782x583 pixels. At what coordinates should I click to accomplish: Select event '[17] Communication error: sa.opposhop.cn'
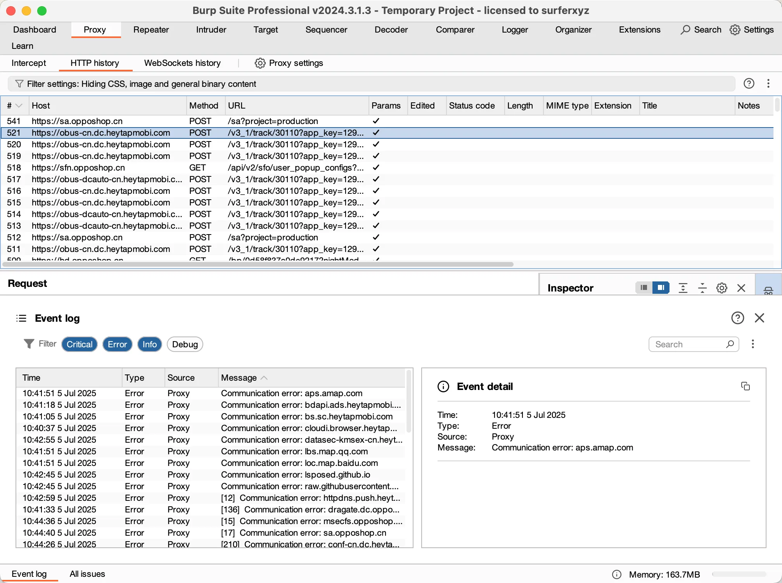211,533
